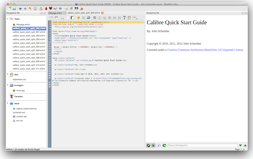Open calibre_quick_start_split_001.xhtml file
This screenshot has width=253, height=159.
[x=29, y=32]
